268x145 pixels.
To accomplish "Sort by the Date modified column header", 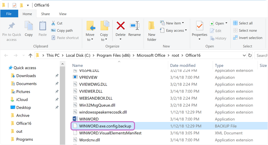I will (x=183, y=65).
